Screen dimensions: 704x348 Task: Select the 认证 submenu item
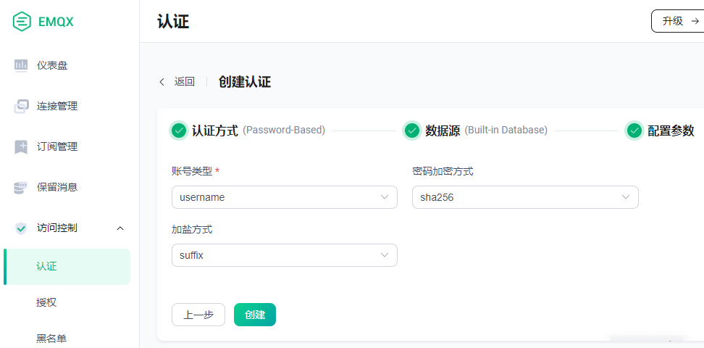pos(67,267)
